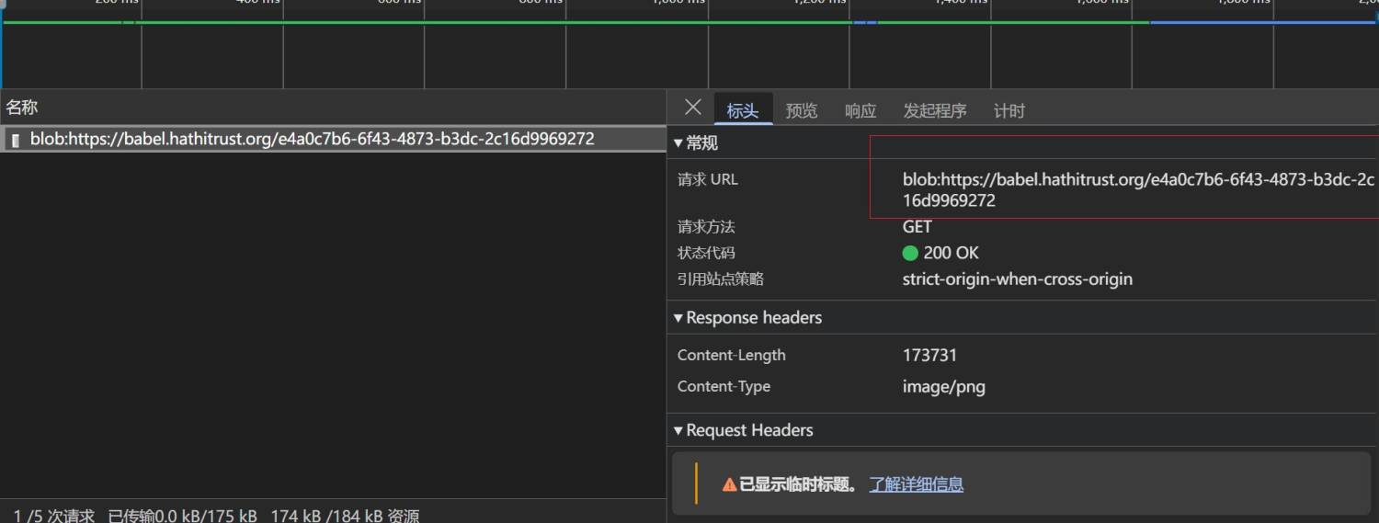Open the 预览 tab
Image resolution: width=1379 pixels, height=523 pixels.
pos(801,111)
